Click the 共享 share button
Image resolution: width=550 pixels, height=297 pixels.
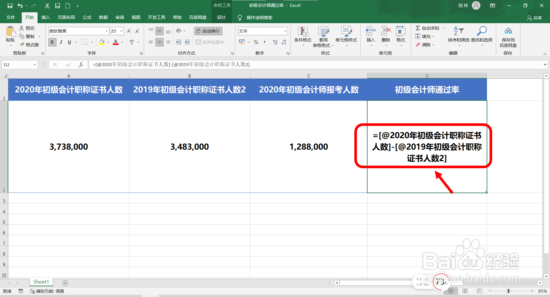coord(535,18)
